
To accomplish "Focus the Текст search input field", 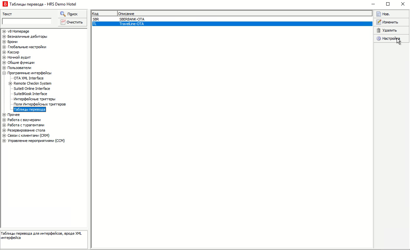I will pyautogui.click(x=27, y=21).
